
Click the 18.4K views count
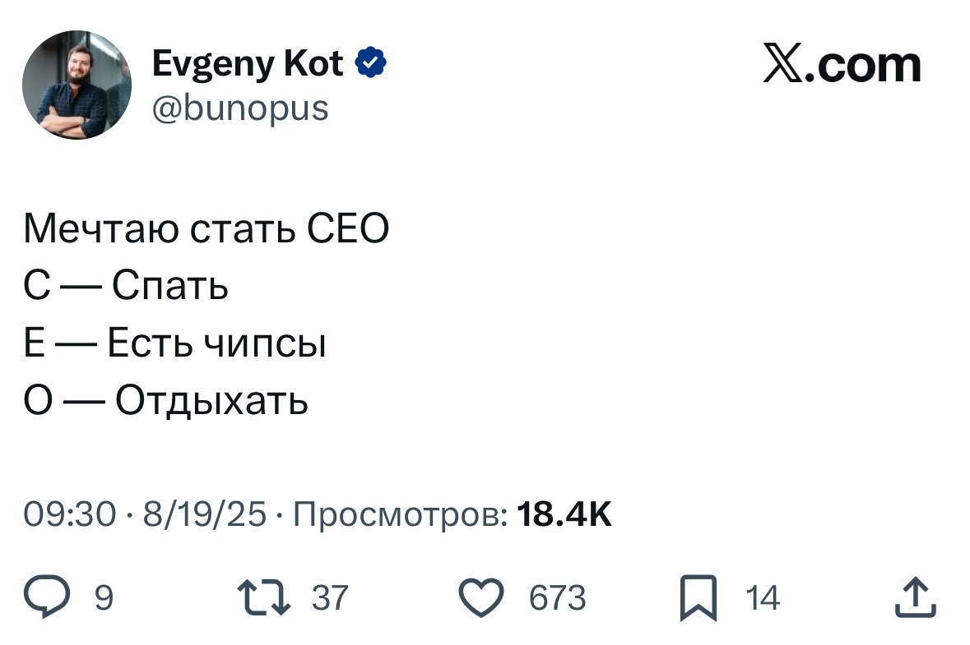[564, 514]
